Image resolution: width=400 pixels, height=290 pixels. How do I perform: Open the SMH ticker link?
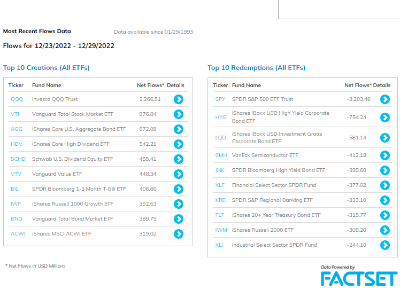221,155
